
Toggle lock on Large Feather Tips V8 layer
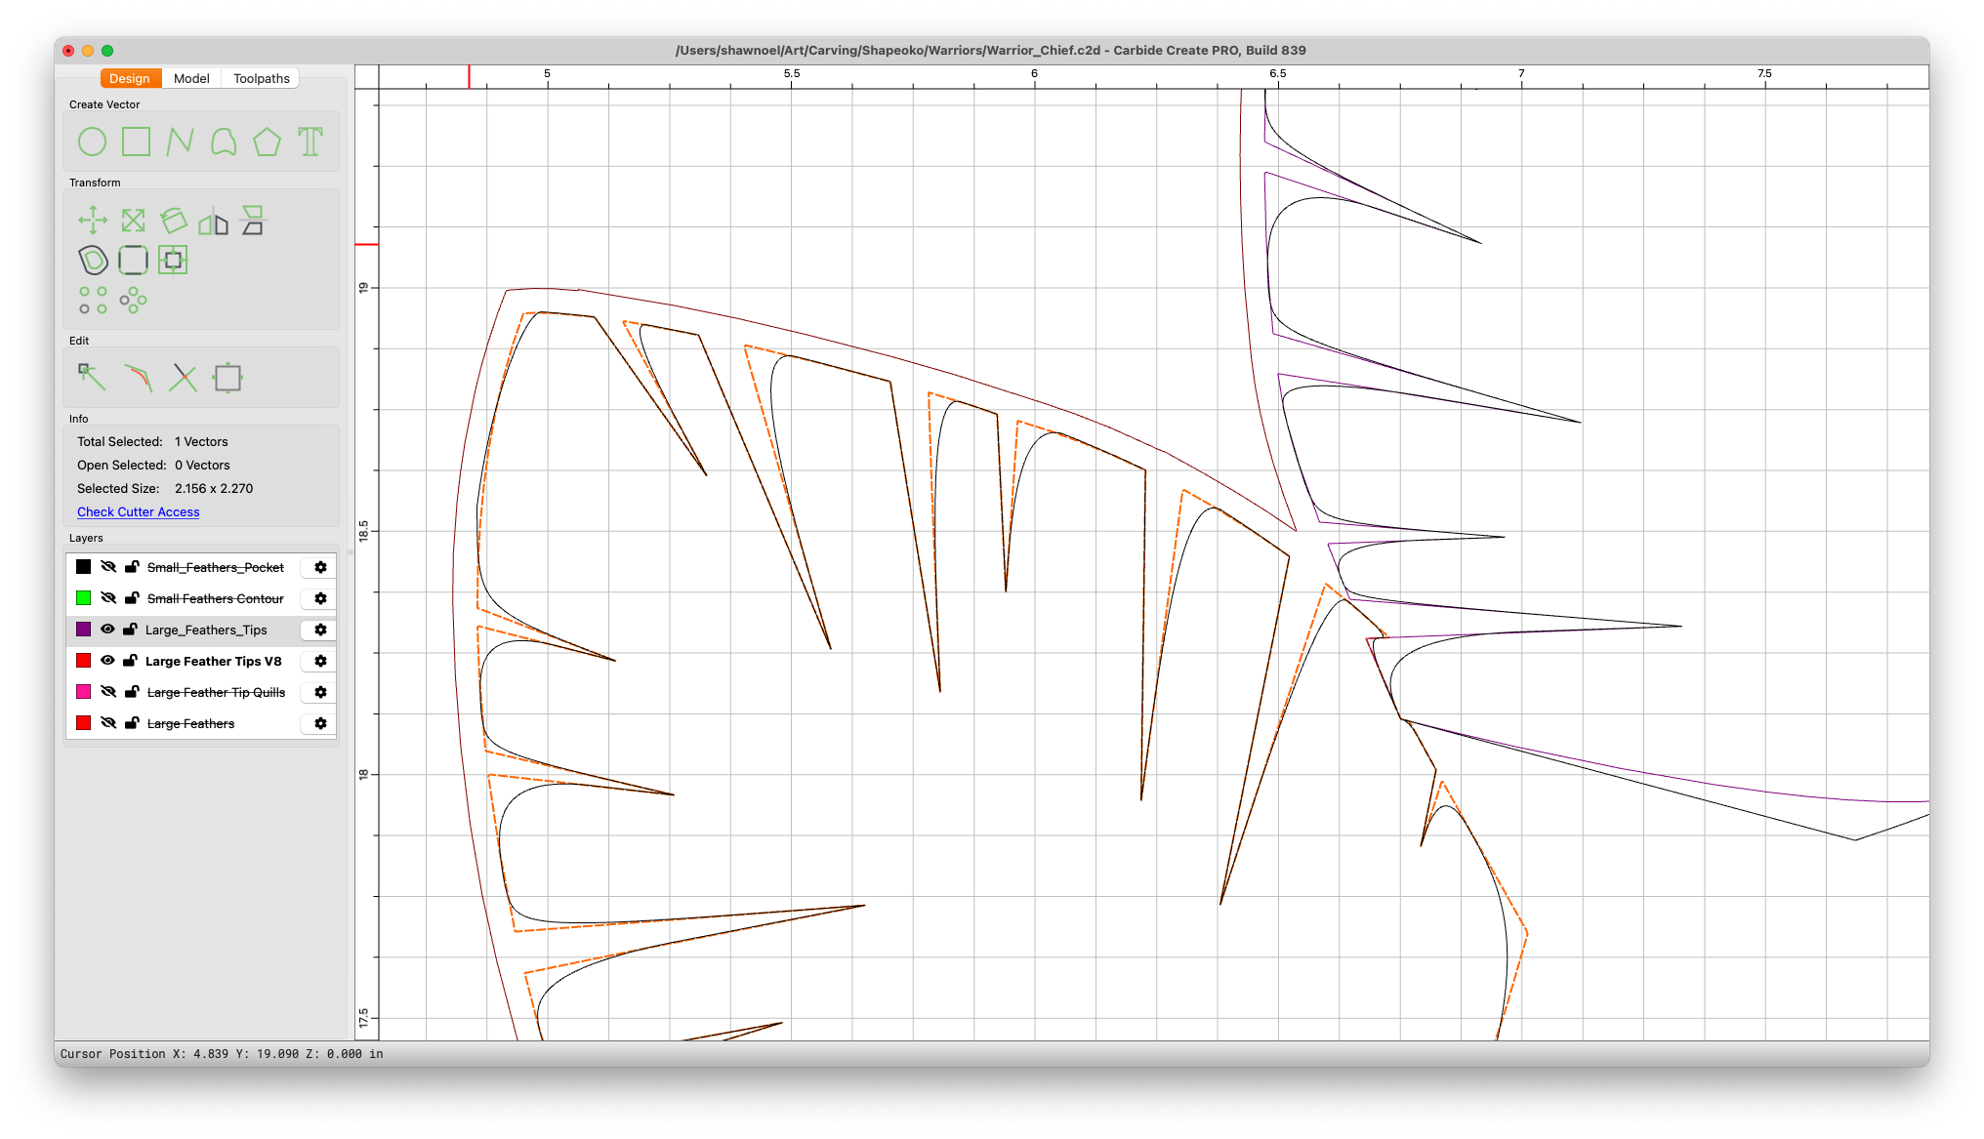coord(130,661)
